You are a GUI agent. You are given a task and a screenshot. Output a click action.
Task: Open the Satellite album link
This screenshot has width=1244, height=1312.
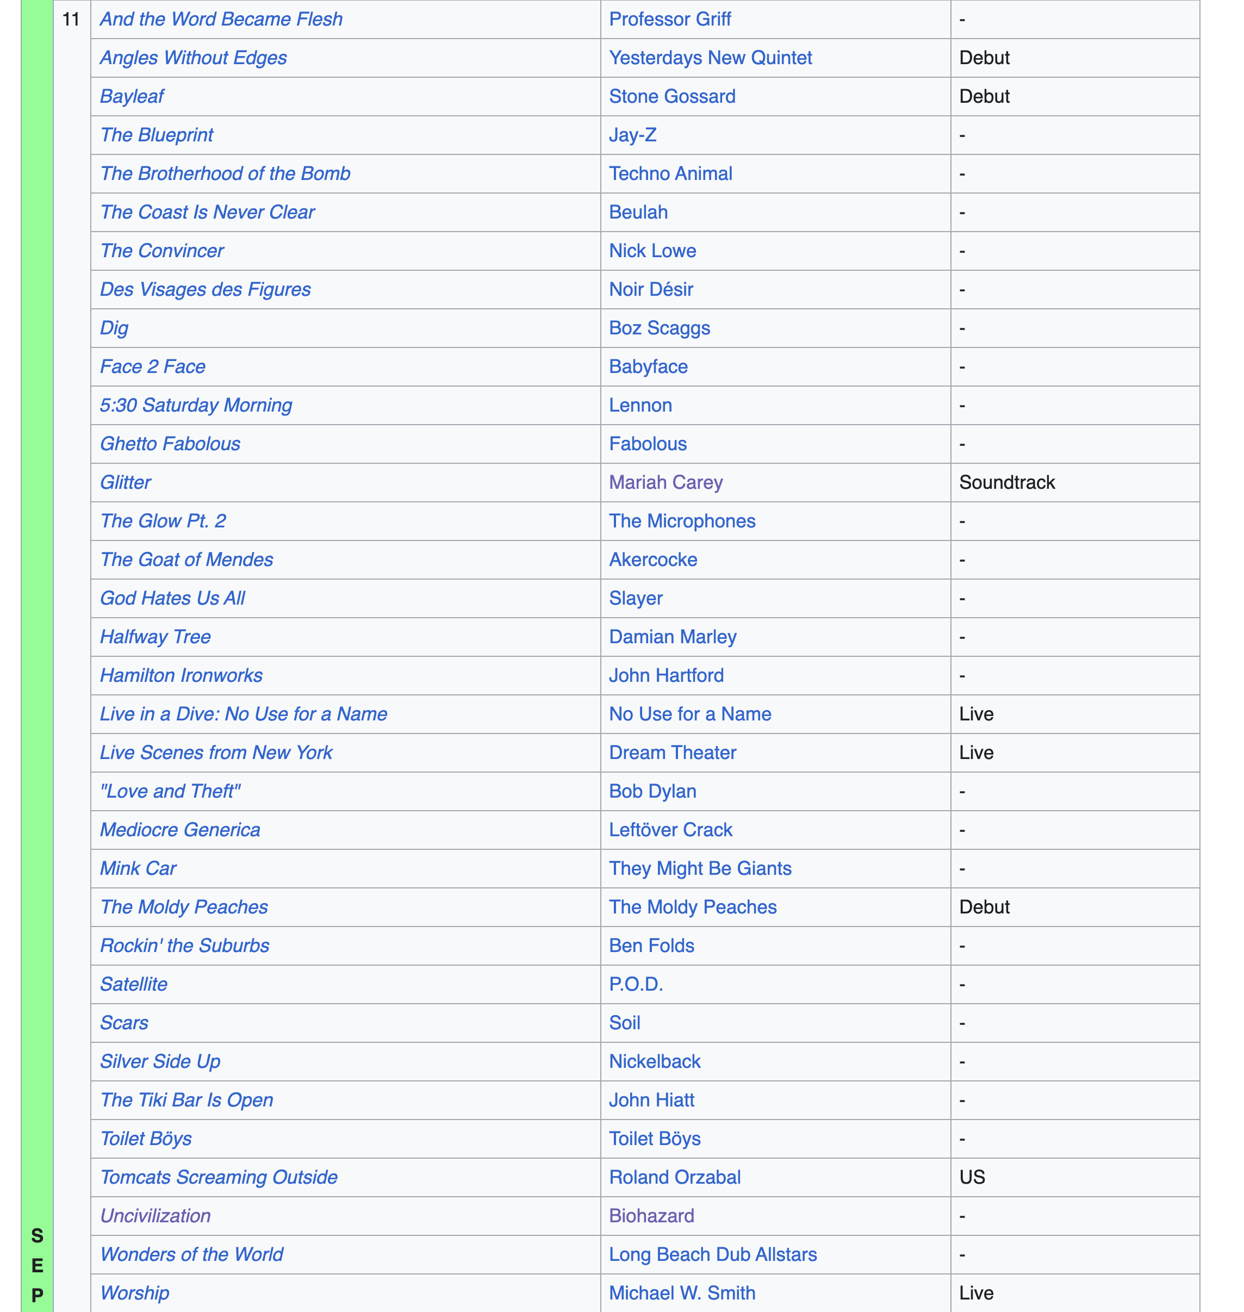(x=133, y=984)
